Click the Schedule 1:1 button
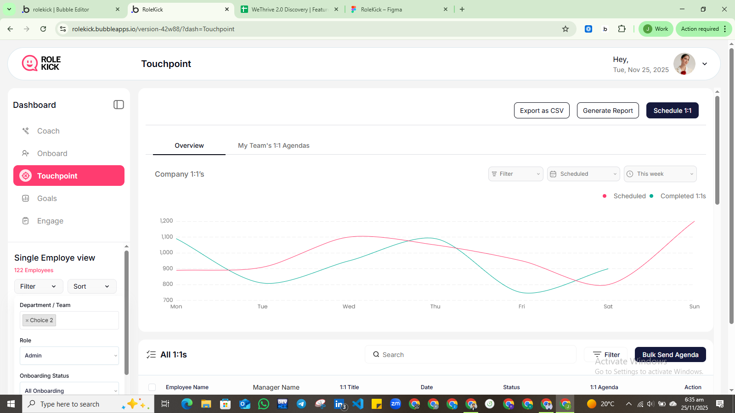 pos(673,111)
